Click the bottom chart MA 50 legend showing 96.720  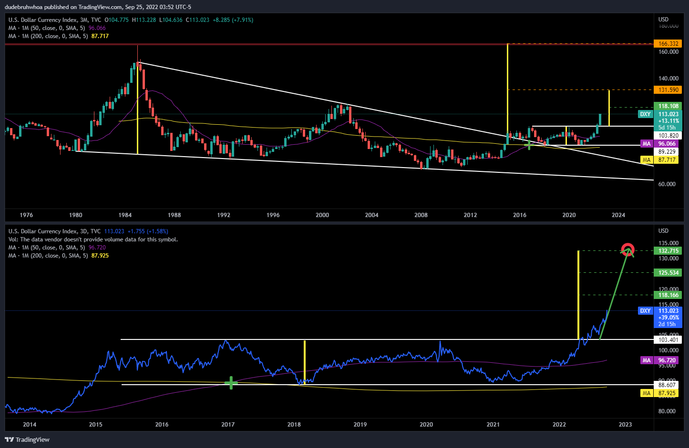(57, 248)
